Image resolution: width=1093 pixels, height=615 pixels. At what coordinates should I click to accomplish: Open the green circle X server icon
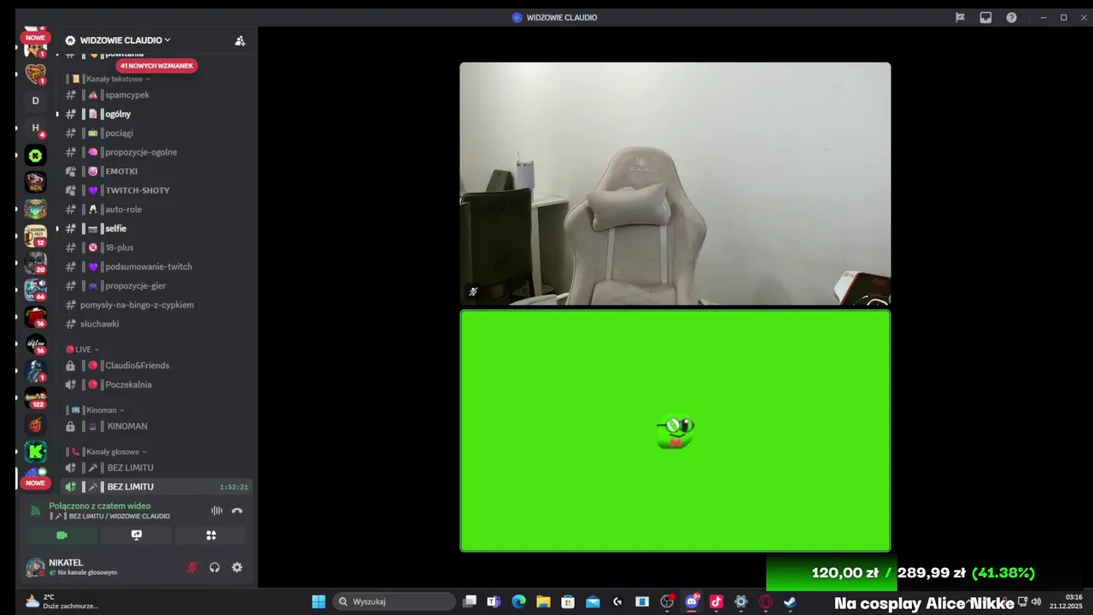tap(35, 155)
